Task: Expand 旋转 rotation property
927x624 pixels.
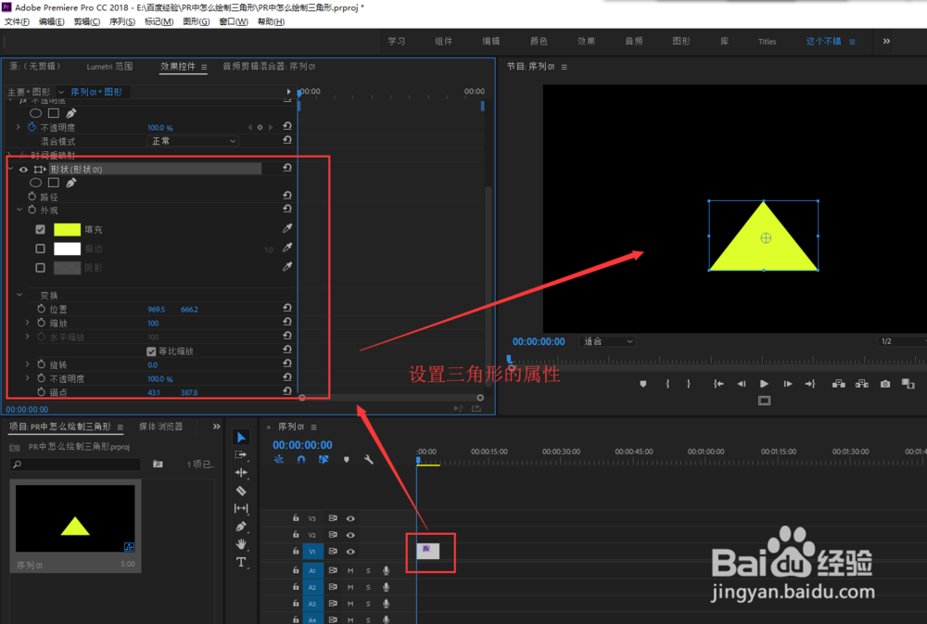Action: click(27, 364)
